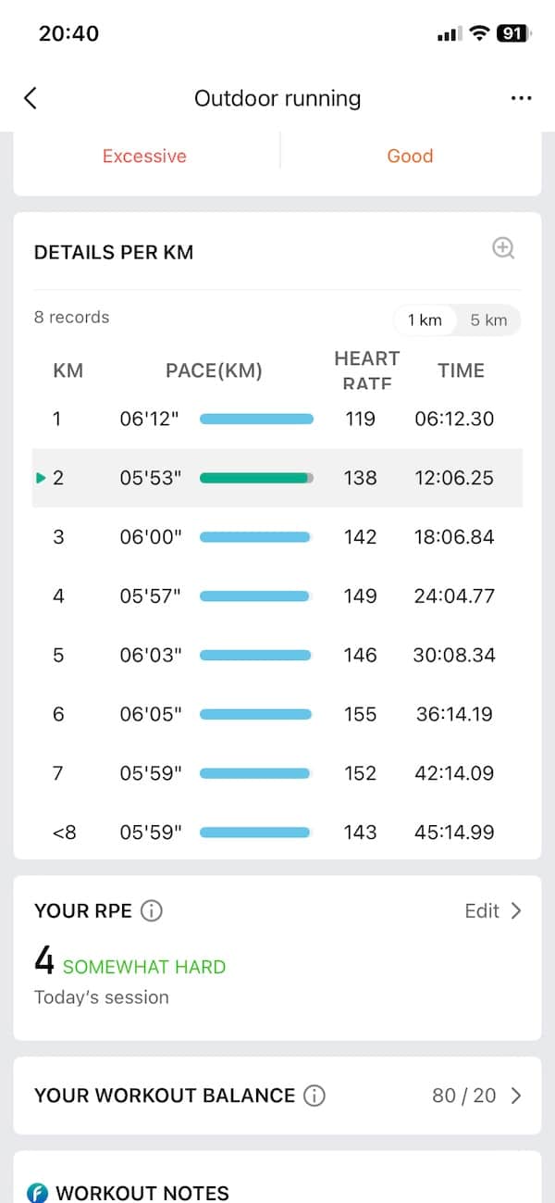Tap the green arrow marker on km 2
This screenshot has width=555, height=1203.
pyautogui.click(x=41, y=478)
